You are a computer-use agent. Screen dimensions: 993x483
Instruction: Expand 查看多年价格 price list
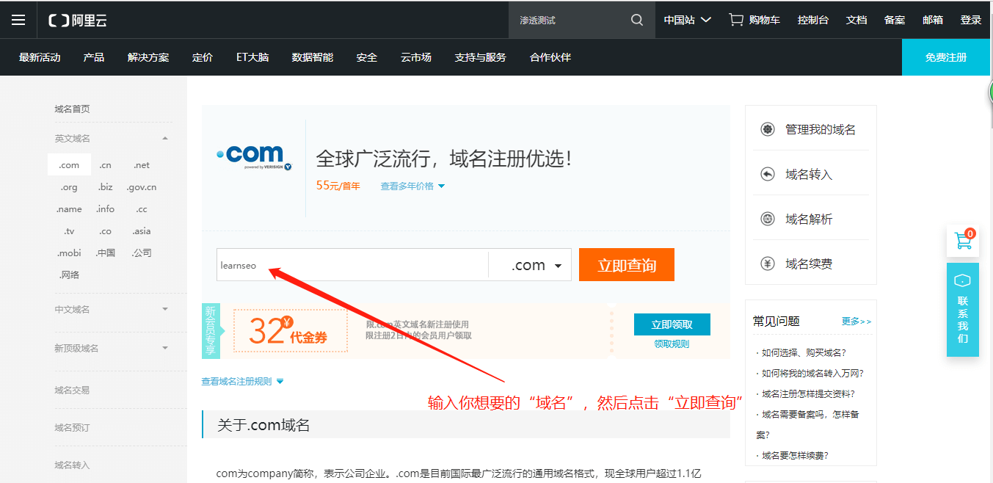click(x=412, y=186)
